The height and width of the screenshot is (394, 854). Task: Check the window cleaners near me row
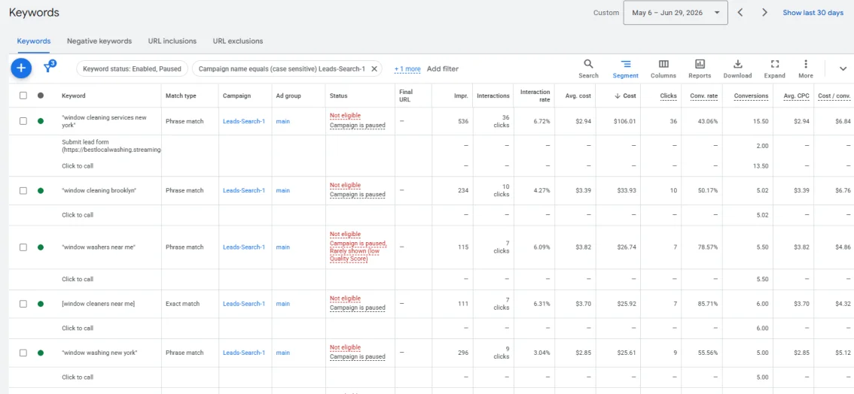click(x=23, y=304)
